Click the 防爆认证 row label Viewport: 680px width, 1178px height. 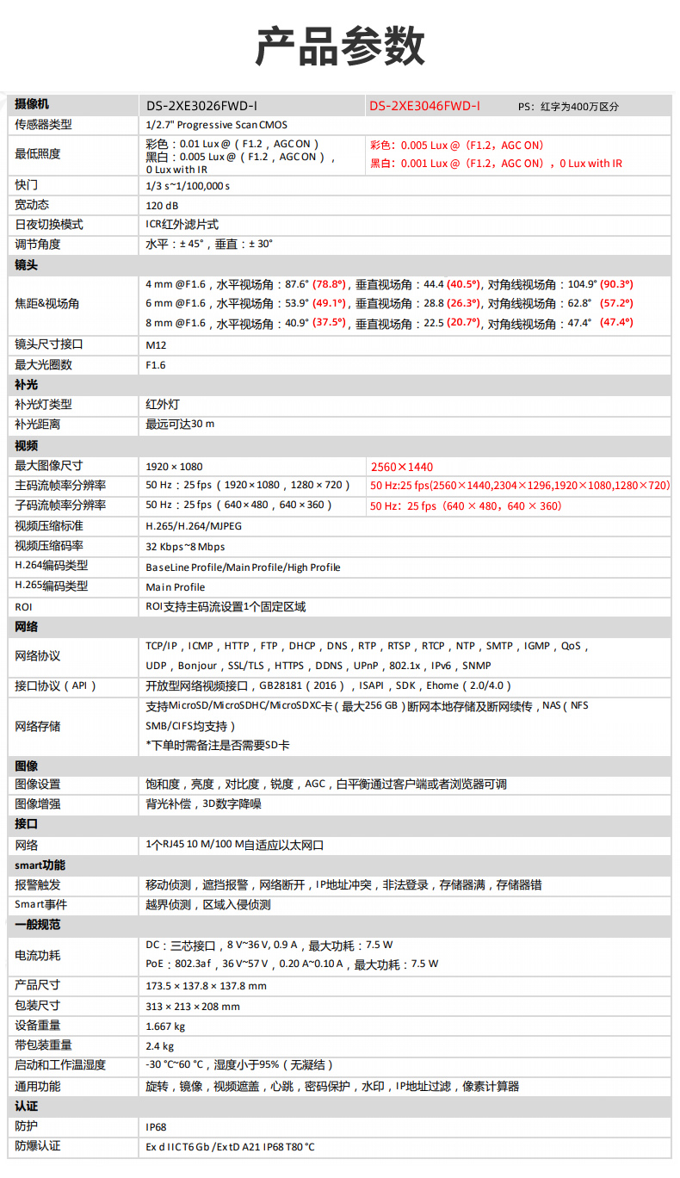[38, 1146]
